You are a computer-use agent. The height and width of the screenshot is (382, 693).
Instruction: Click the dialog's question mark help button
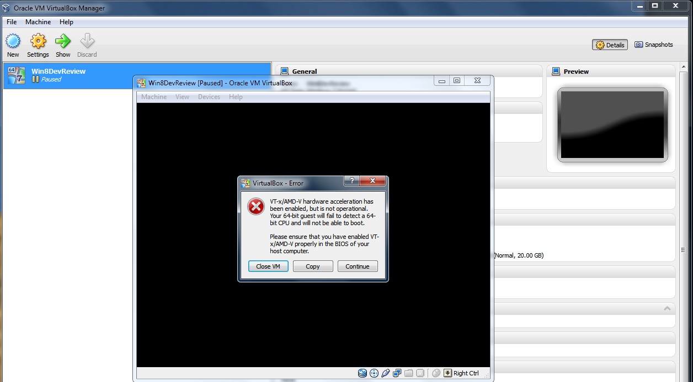pyautogui.click(x=351, y=181)
